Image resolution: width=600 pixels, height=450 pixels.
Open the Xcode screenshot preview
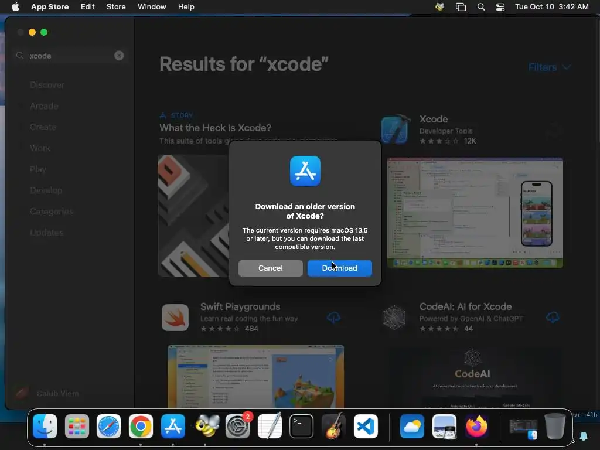pyautogui.click(x=475, y=213)
